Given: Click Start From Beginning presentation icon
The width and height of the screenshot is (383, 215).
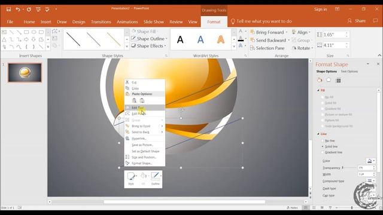Looking at the screenshot, I should tap(38, 10).
